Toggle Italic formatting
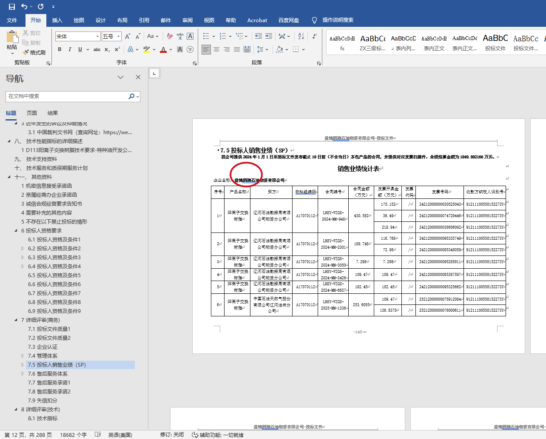 pyautogui.click(x=70, y=49)
